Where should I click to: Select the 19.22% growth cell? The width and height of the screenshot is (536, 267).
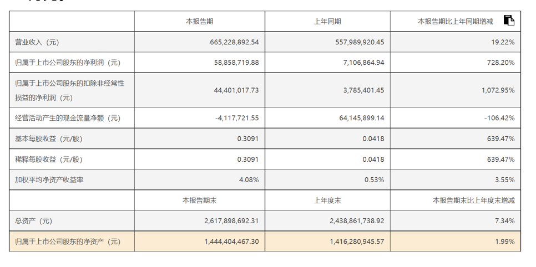pyautogui.click(x=503, y=42)
